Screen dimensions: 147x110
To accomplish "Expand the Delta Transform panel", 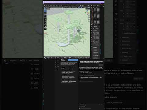I will coord(96,46).
